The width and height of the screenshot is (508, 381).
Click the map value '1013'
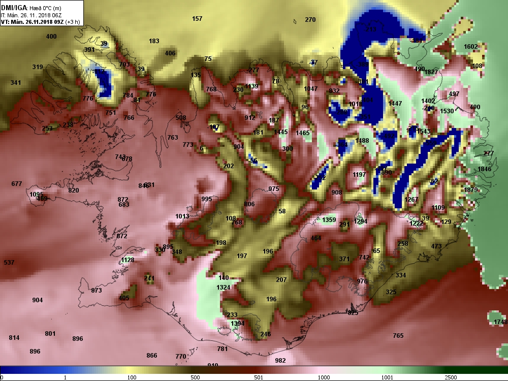[182, 216]
